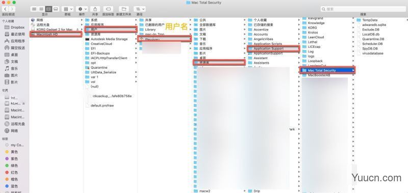Image resolution: width=408 pixels, height=193 pixels.
Task: Click the share toolbar button
Action: pos(95,9)
